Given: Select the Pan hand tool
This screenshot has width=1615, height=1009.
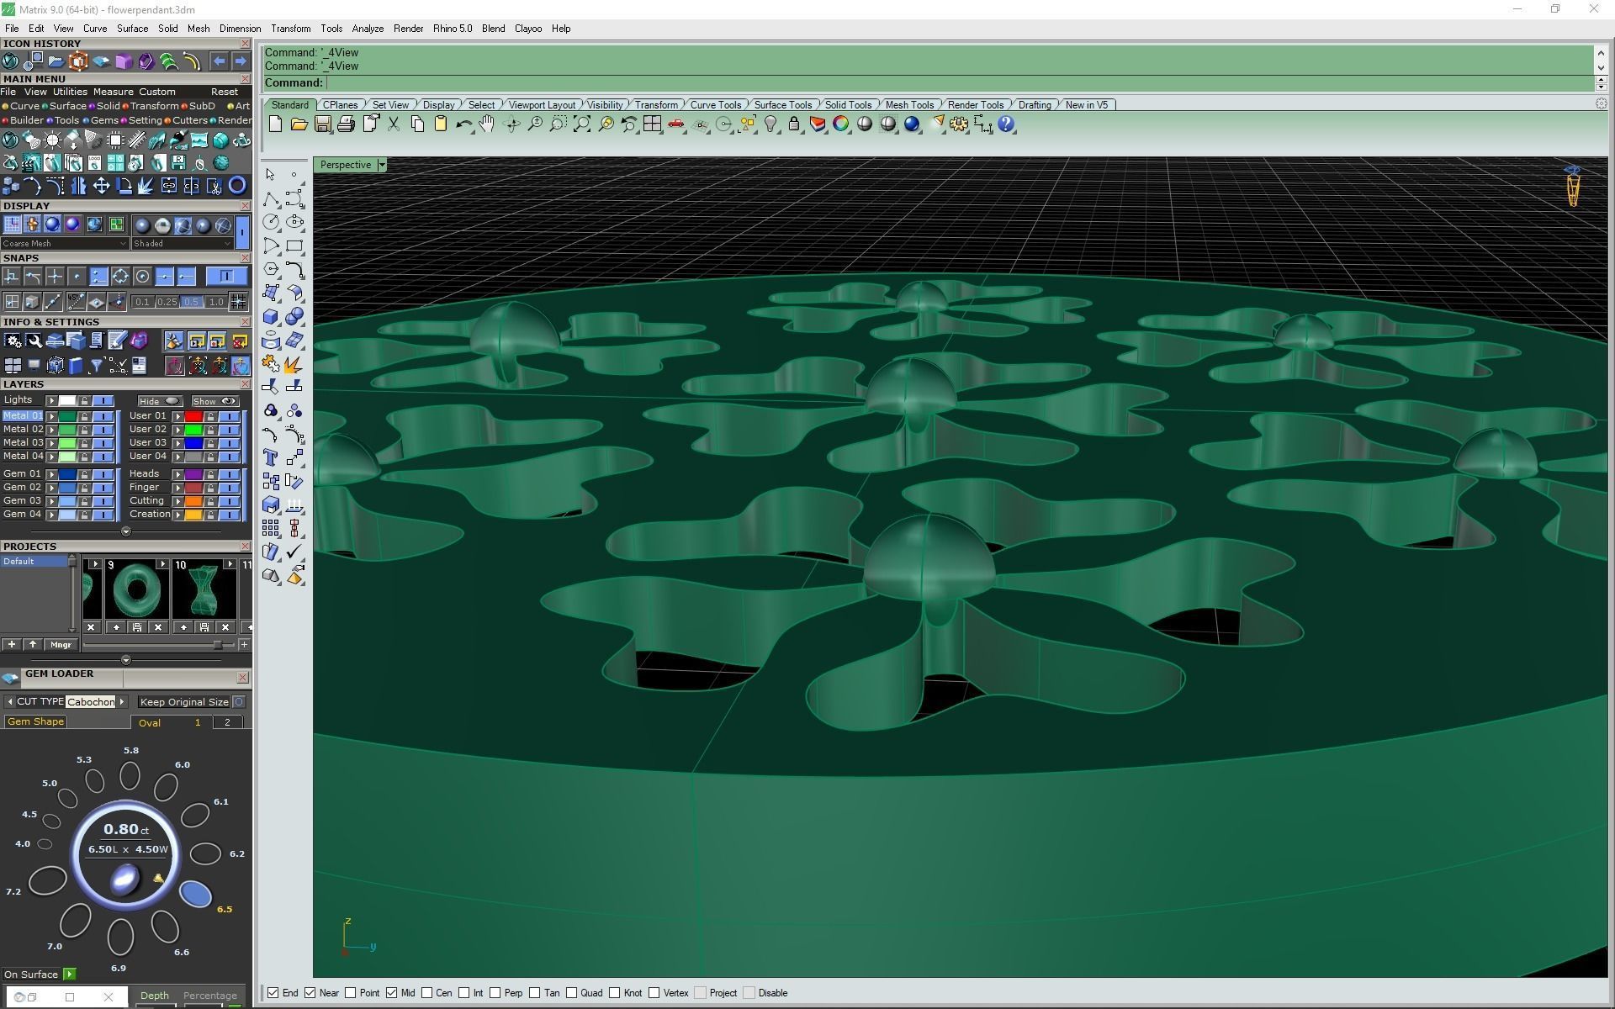Looking at the screenshot, I should (487, 124).
